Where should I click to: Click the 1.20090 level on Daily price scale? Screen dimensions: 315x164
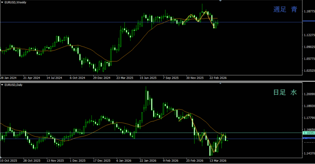(x=309, y=94)
